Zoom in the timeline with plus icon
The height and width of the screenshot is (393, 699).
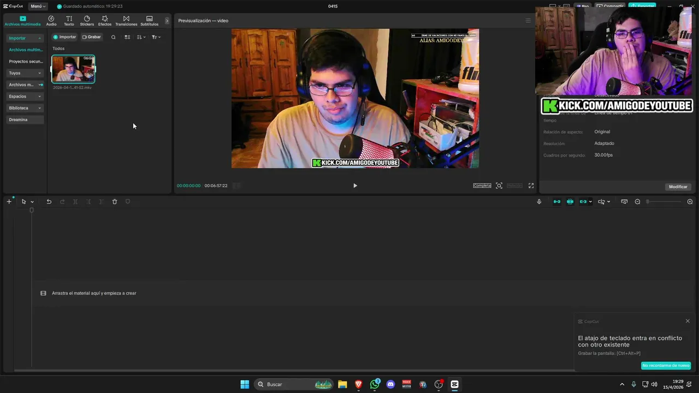tap(690, 201)
